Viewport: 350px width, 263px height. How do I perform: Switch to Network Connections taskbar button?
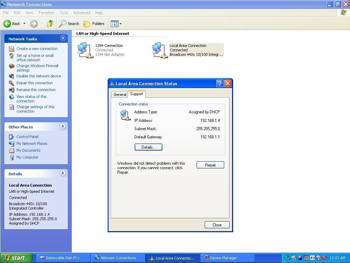coord(118,258)
